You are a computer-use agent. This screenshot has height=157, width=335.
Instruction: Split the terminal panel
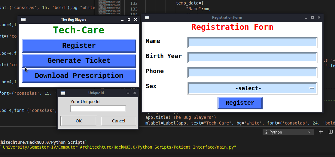(330, 132)
